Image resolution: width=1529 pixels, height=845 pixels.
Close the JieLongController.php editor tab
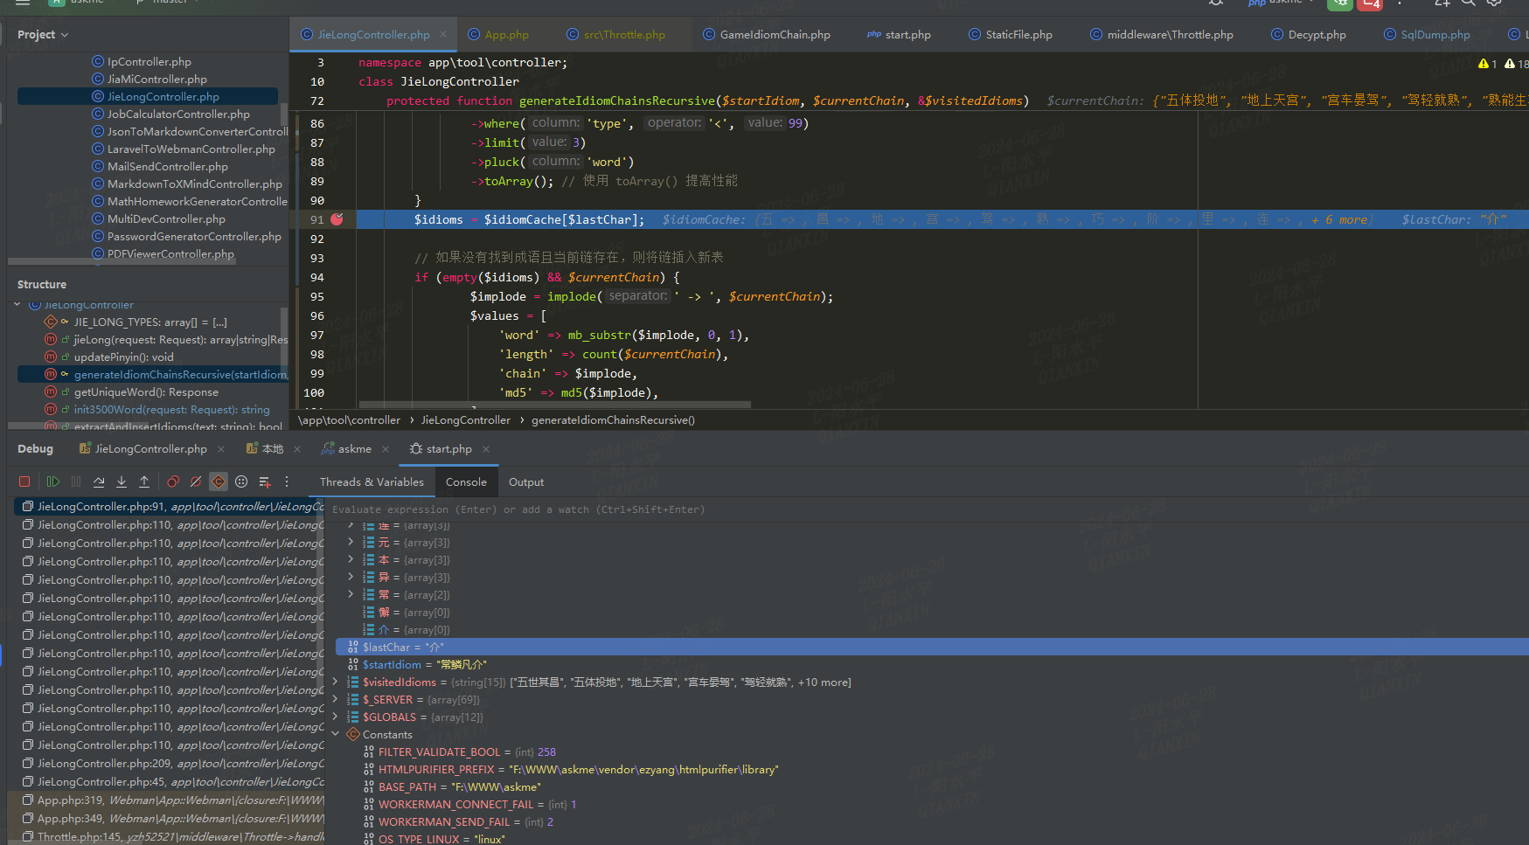coord(443,35)
